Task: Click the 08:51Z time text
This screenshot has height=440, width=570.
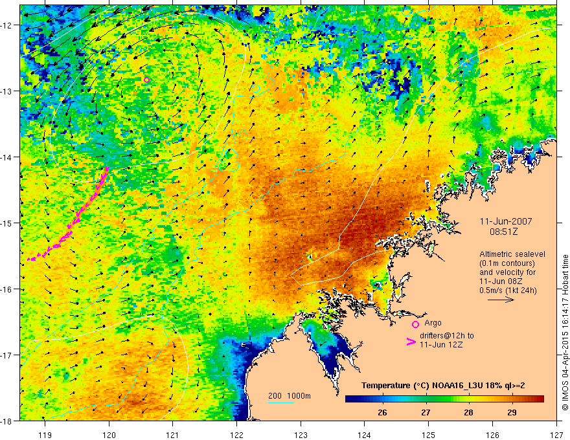Action: [x=503, y=231]
